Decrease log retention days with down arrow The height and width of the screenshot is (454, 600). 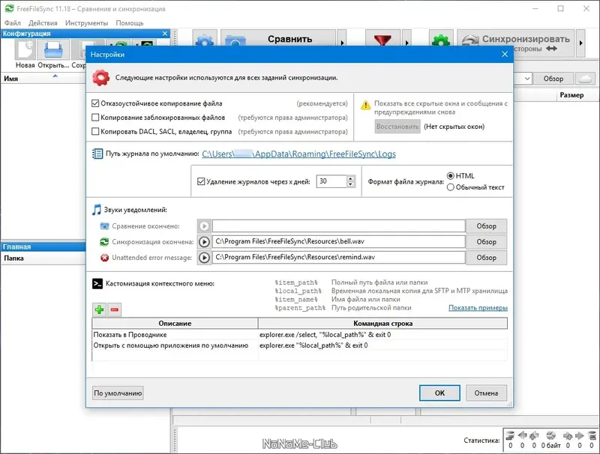[x=350, y=184]
